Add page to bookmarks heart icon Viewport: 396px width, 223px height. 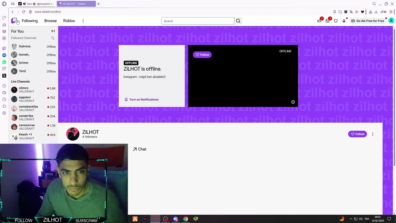point(362,12)
